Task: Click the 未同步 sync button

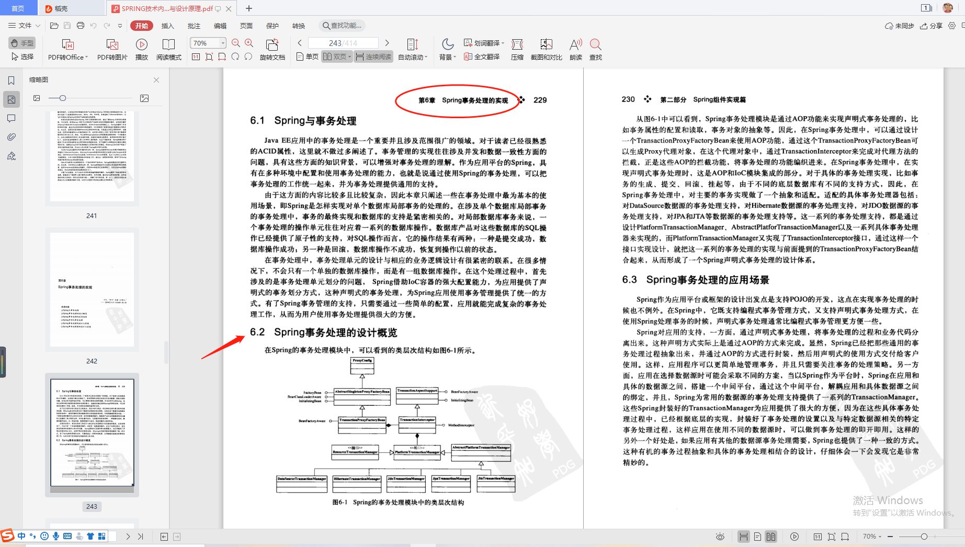Action: coord(899,26)
